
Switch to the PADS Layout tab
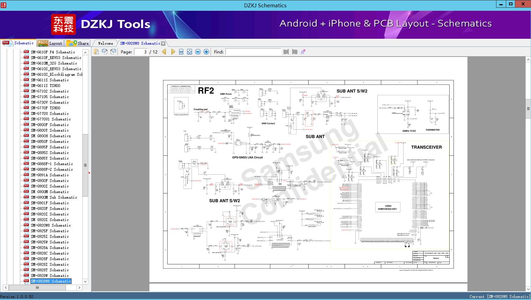coord(50,43)
